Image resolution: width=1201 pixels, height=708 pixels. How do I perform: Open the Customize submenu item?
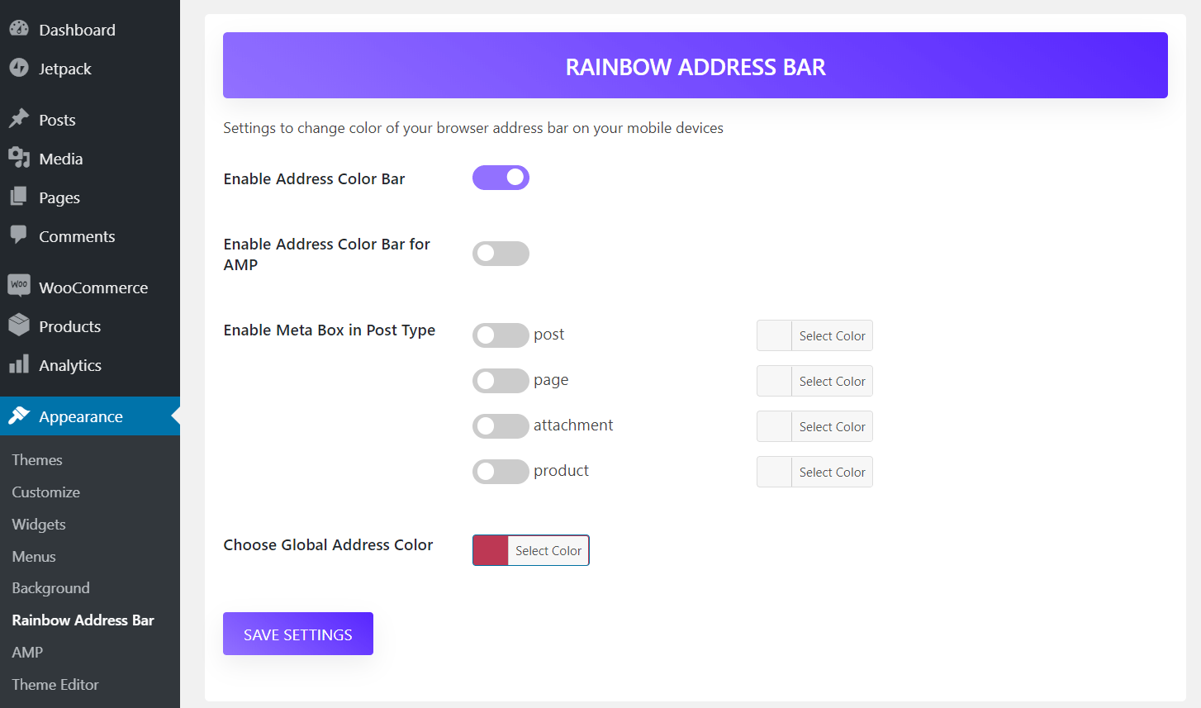[x=46, y=492]
